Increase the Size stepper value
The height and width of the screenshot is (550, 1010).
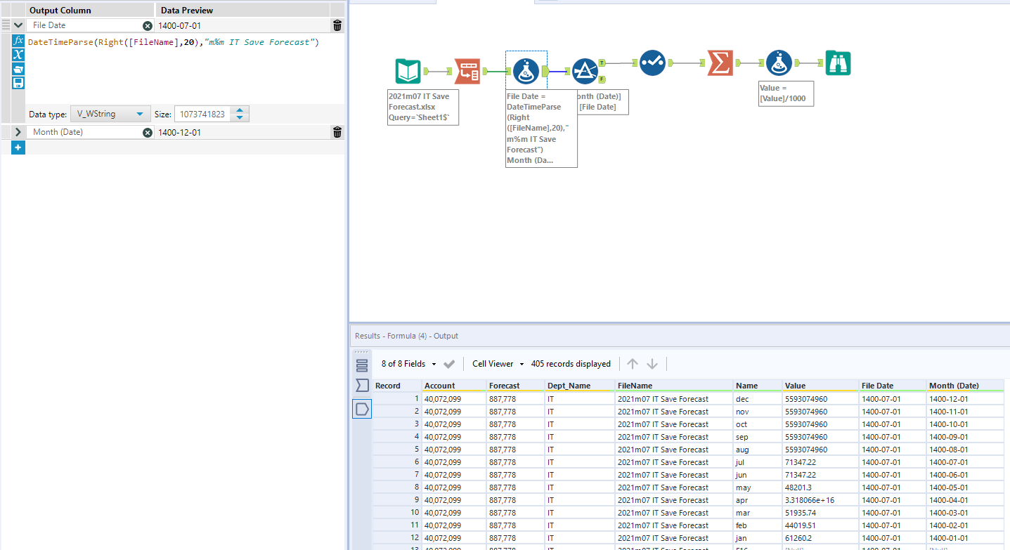tap(240, 110)
